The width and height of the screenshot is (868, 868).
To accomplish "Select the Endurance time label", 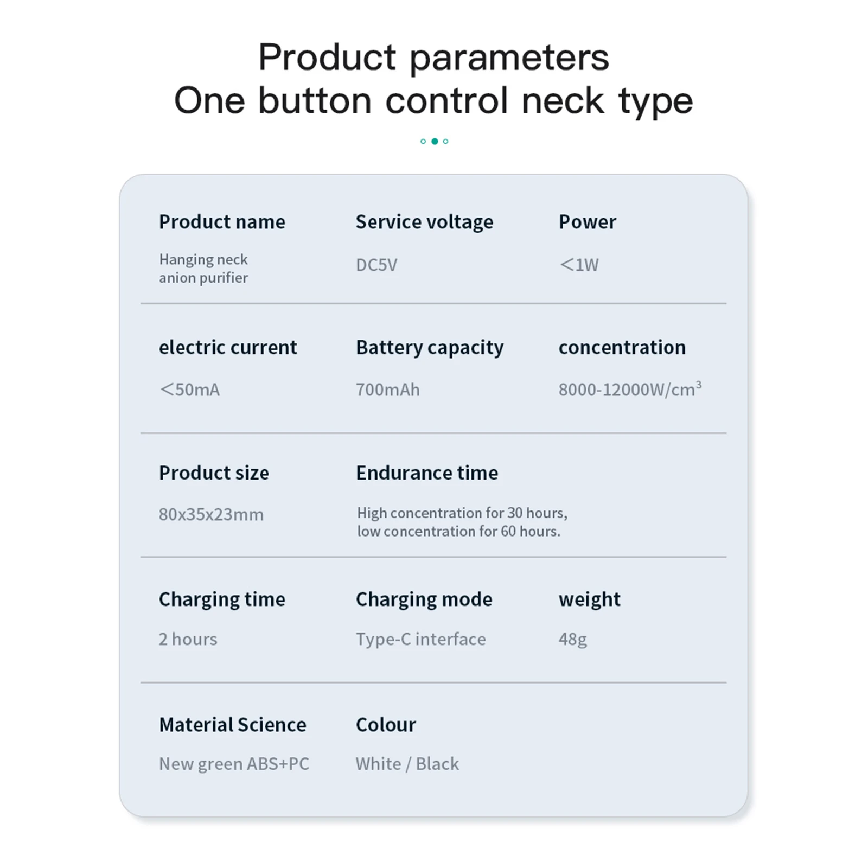I will tap(427, 473).
